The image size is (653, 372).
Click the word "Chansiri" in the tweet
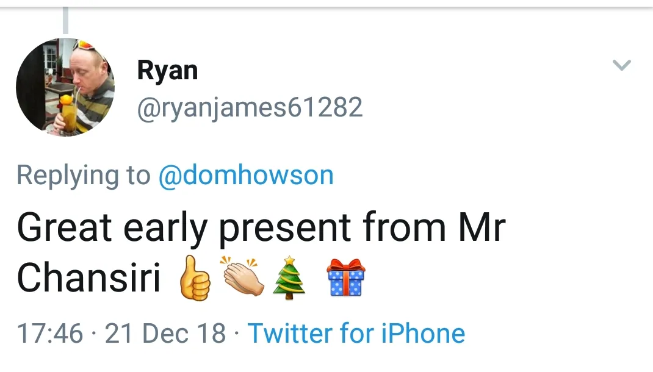click(88, 279)
